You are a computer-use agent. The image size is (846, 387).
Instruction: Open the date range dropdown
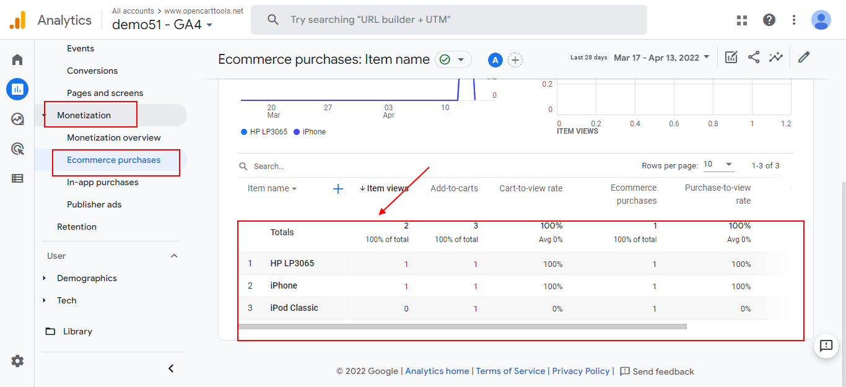[661, 58]
